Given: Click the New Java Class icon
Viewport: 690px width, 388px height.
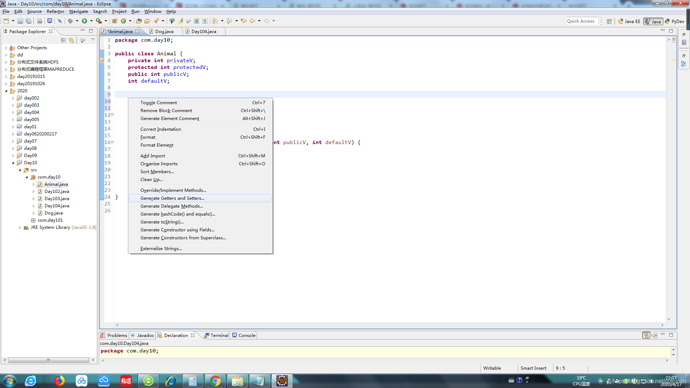Looking at the screenshot, I should point(124,21).
